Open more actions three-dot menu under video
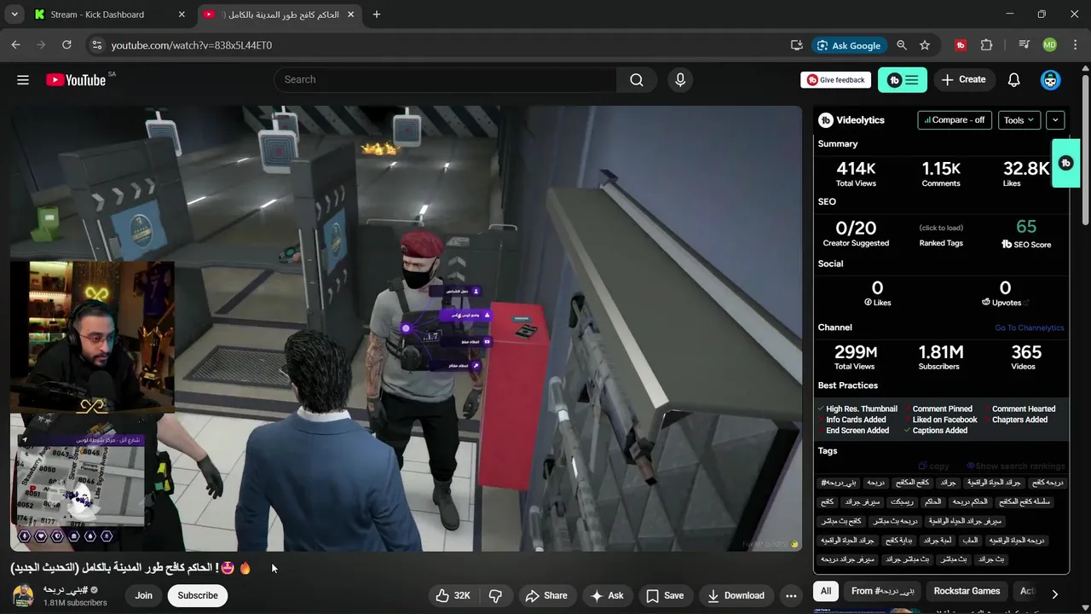 (791, 595)
